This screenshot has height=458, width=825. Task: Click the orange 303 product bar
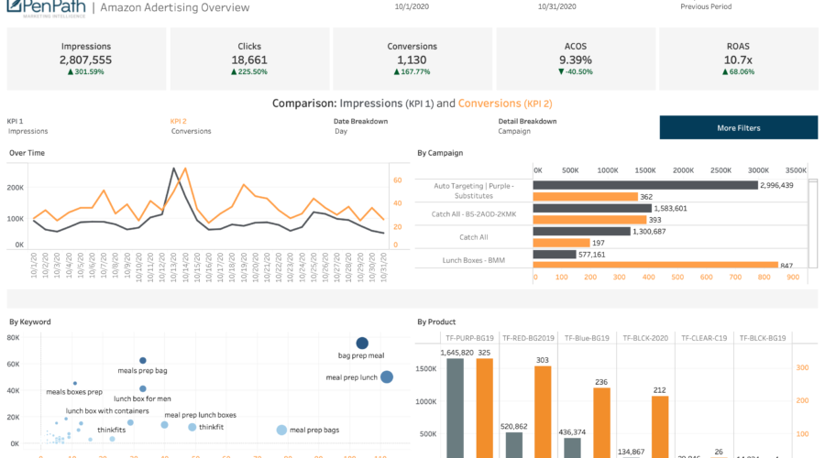tap(543, 411)
